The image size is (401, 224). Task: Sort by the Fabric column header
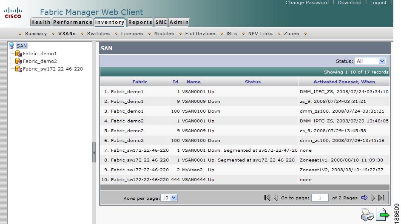coord(139,82)
